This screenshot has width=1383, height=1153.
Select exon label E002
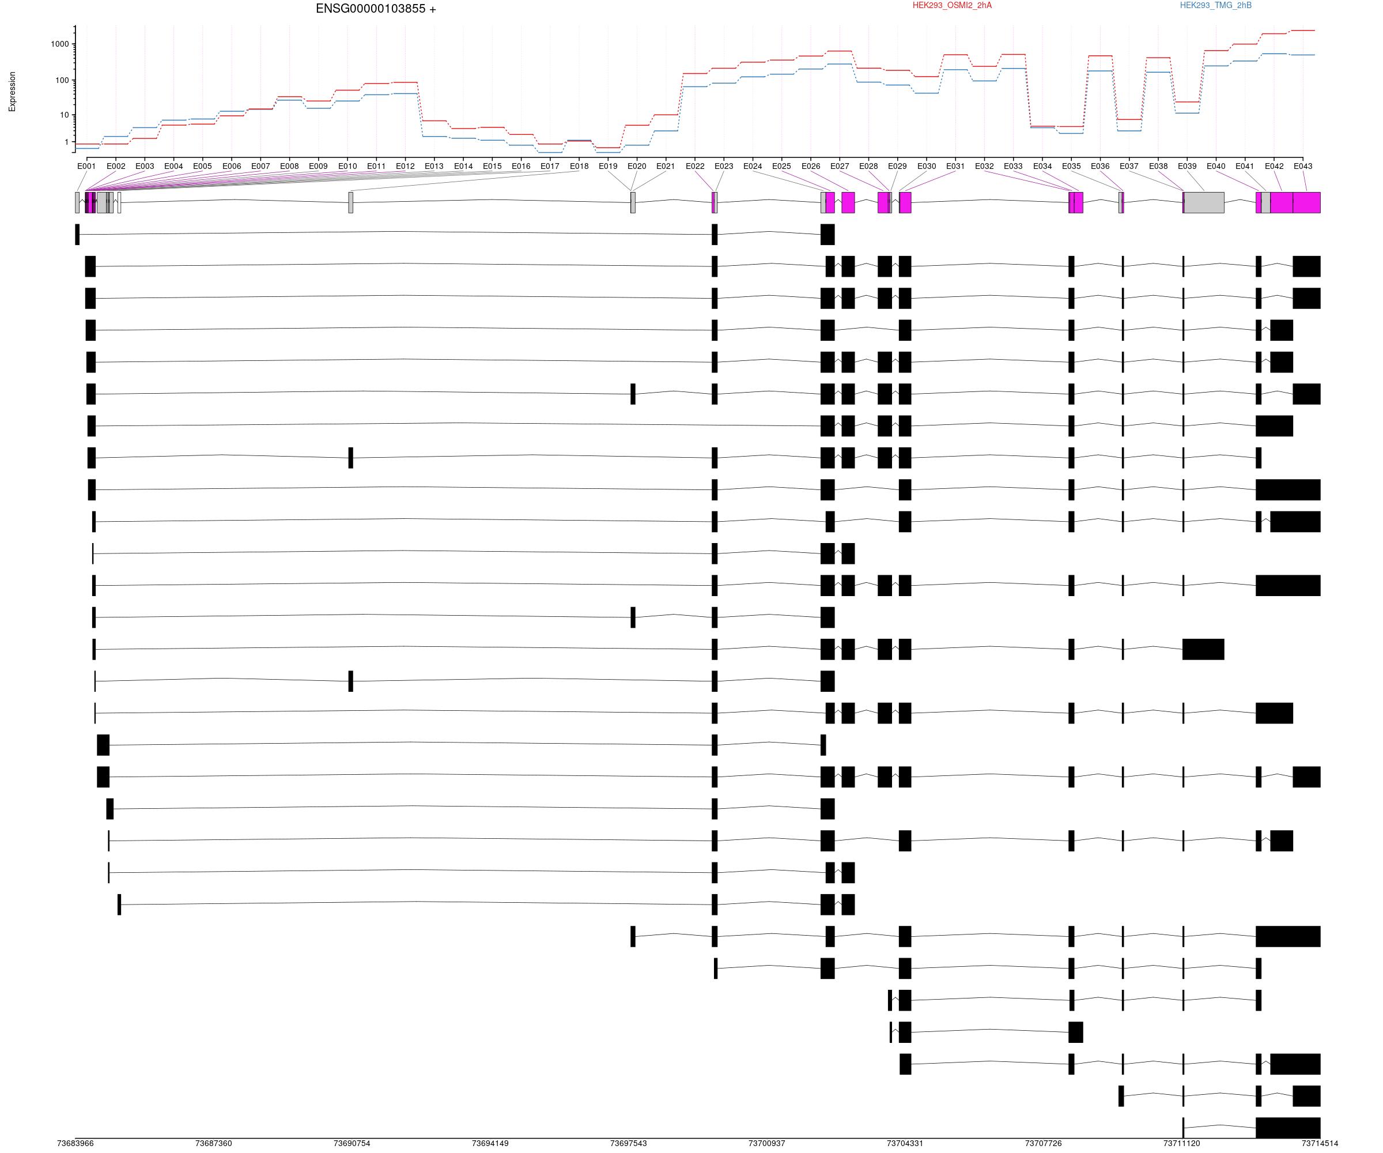115,167
